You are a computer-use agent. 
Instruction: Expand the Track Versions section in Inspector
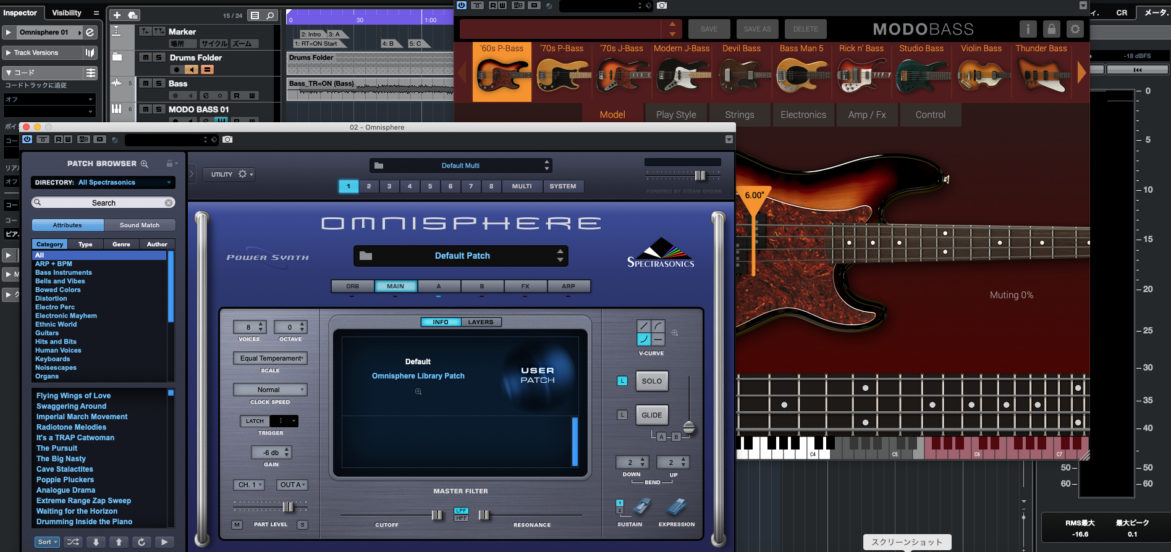tap(9, 53)
